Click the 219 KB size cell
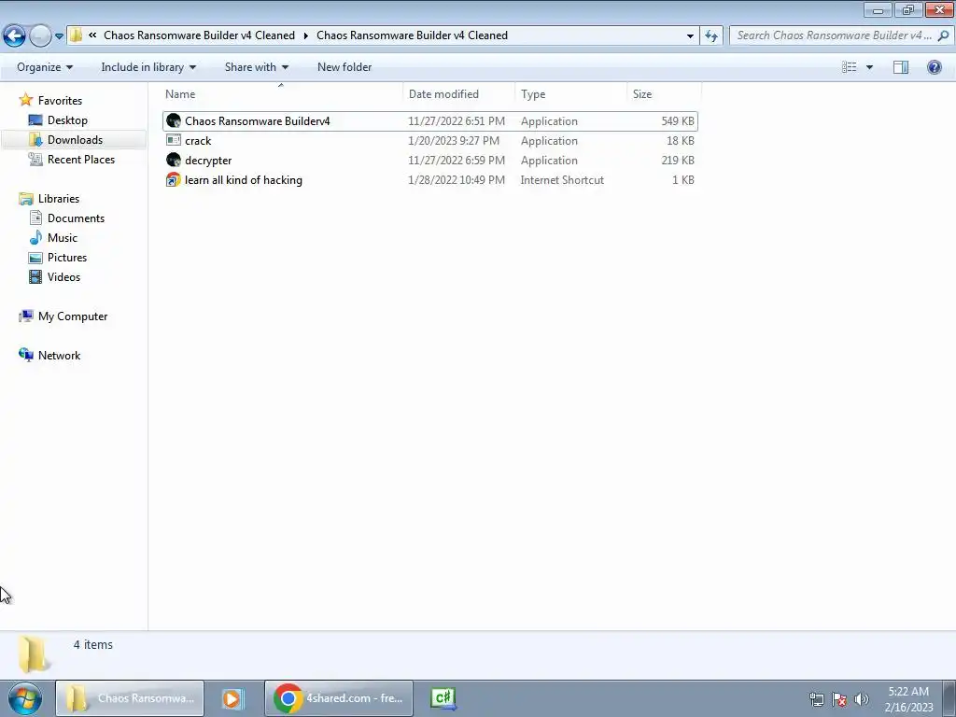The height and width of the screenshot is (717, 956). point(678,161)
